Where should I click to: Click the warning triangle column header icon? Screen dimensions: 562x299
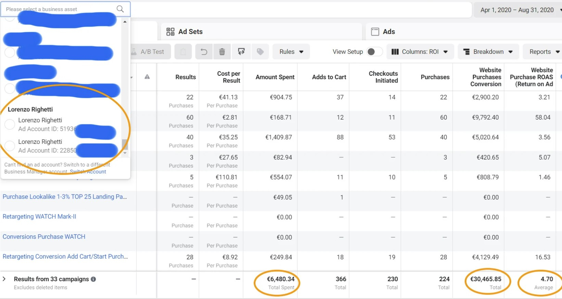tap(147, 77)
